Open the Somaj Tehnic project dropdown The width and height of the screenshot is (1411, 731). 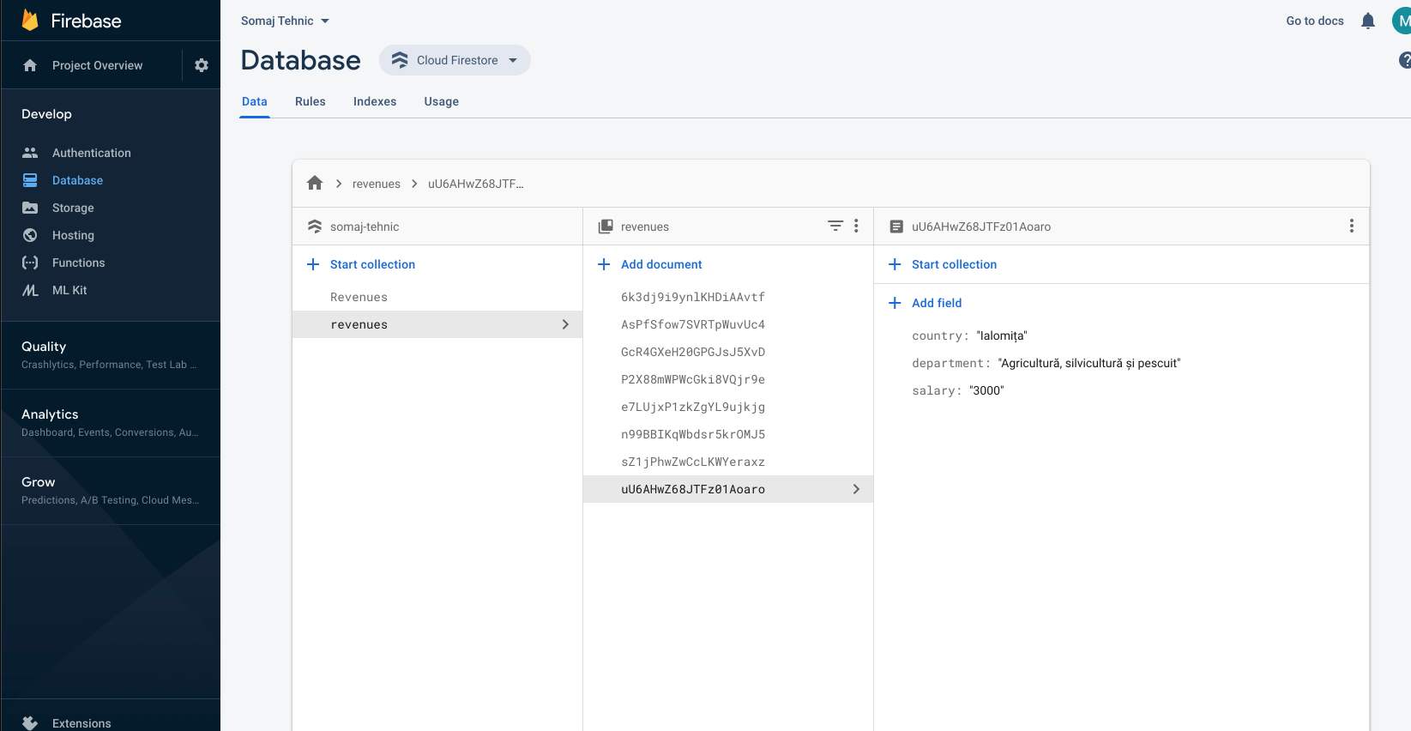285,21
